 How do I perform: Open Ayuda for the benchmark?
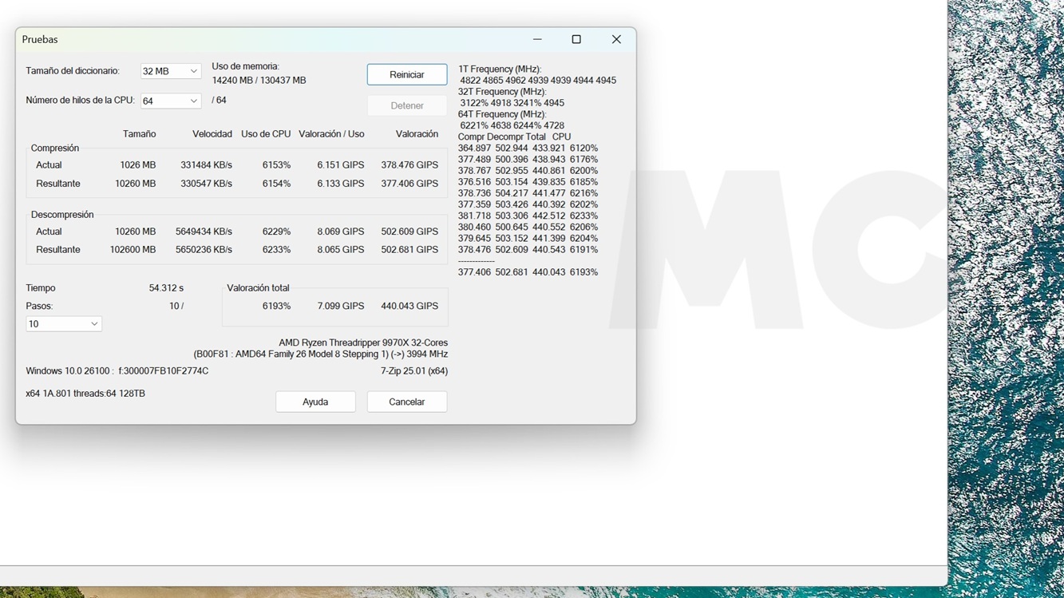[315, 402]
